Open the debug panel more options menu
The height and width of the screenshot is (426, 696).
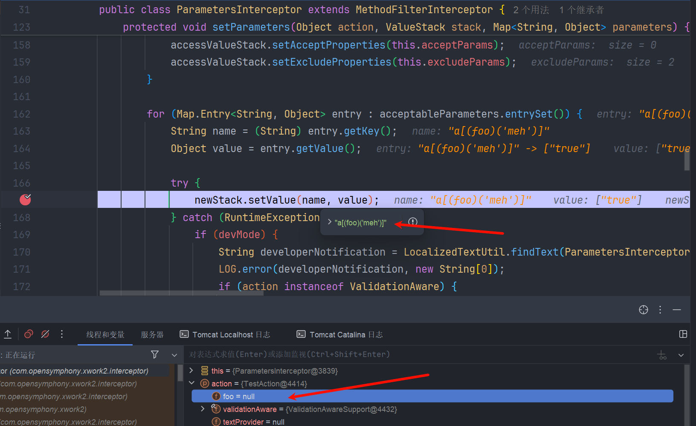[660, 310]
